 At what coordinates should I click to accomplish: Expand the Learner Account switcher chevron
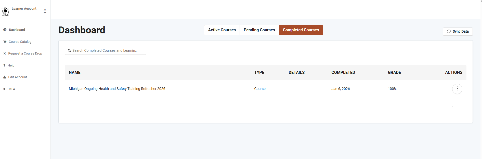point(45,11)
